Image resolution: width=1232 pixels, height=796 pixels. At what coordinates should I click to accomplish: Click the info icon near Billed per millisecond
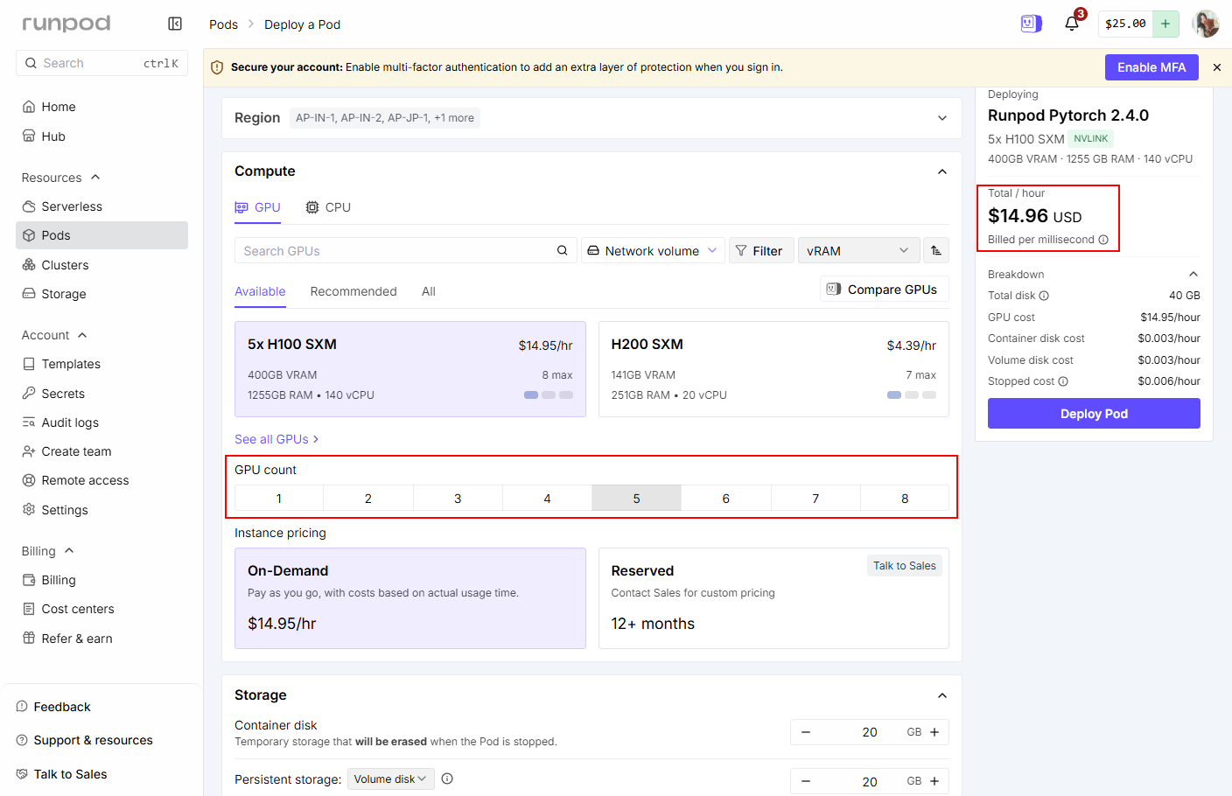coord(1103,240)
